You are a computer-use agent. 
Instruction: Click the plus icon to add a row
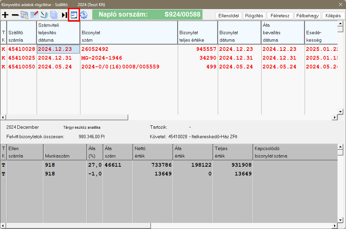click(5, 15)
